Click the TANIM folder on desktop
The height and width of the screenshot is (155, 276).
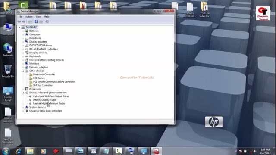8,8
